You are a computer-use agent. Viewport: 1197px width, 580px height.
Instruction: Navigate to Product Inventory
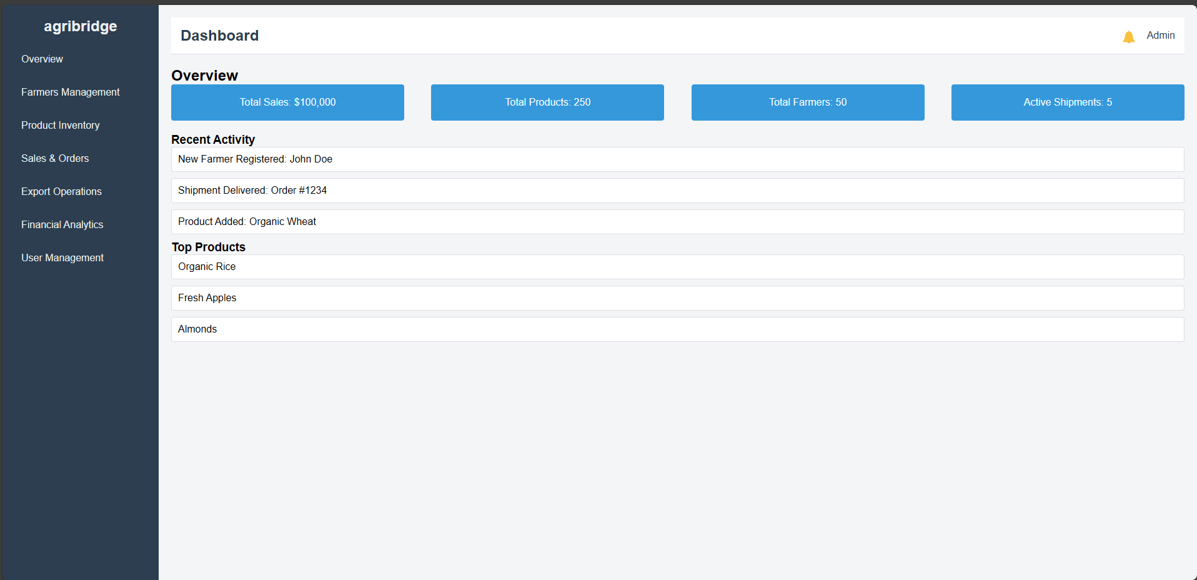pyautogui.click(x=61, y=125)
